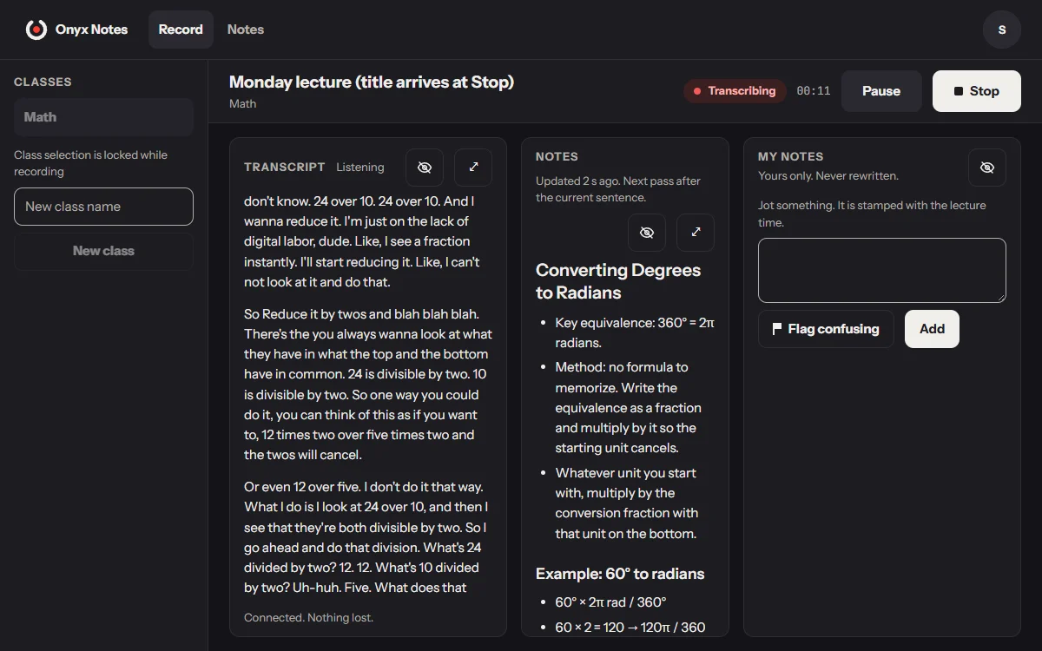The image size is (1042, 651).
Task: Click the MY NOTES panel heading
Action: pyautogui.click(x=790, y=156)
